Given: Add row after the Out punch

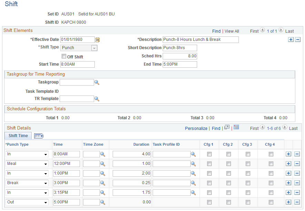Looking at the screenshot, I should 288,202.
